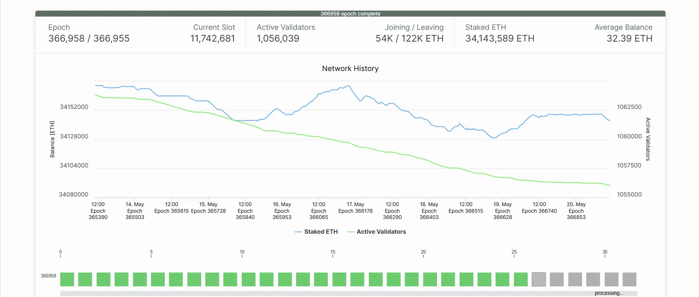Screen dimensions: 699x297
Task: Click the '366958 epoch complete' progress bar
Action: 350,14
